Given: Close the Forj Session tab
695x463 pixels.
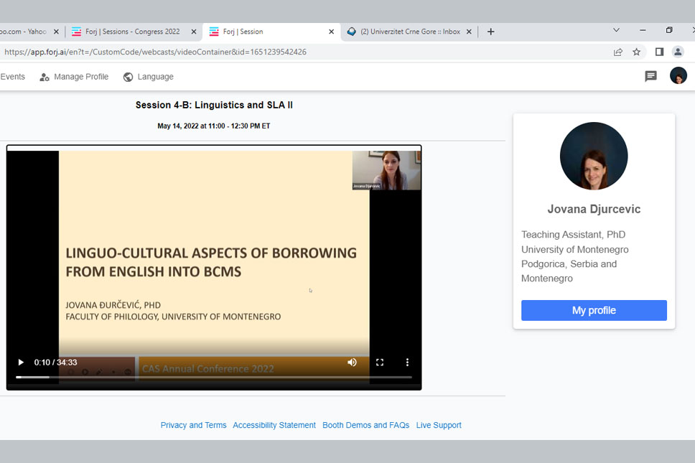Looking at the screenshot, I should [x=331, y=32].
